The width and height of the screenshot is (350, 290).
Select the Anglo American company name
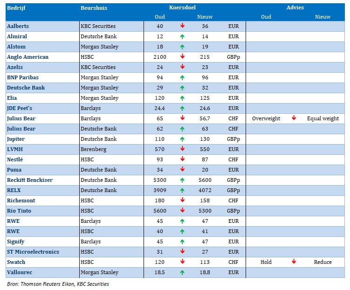[x=27, y=57]
